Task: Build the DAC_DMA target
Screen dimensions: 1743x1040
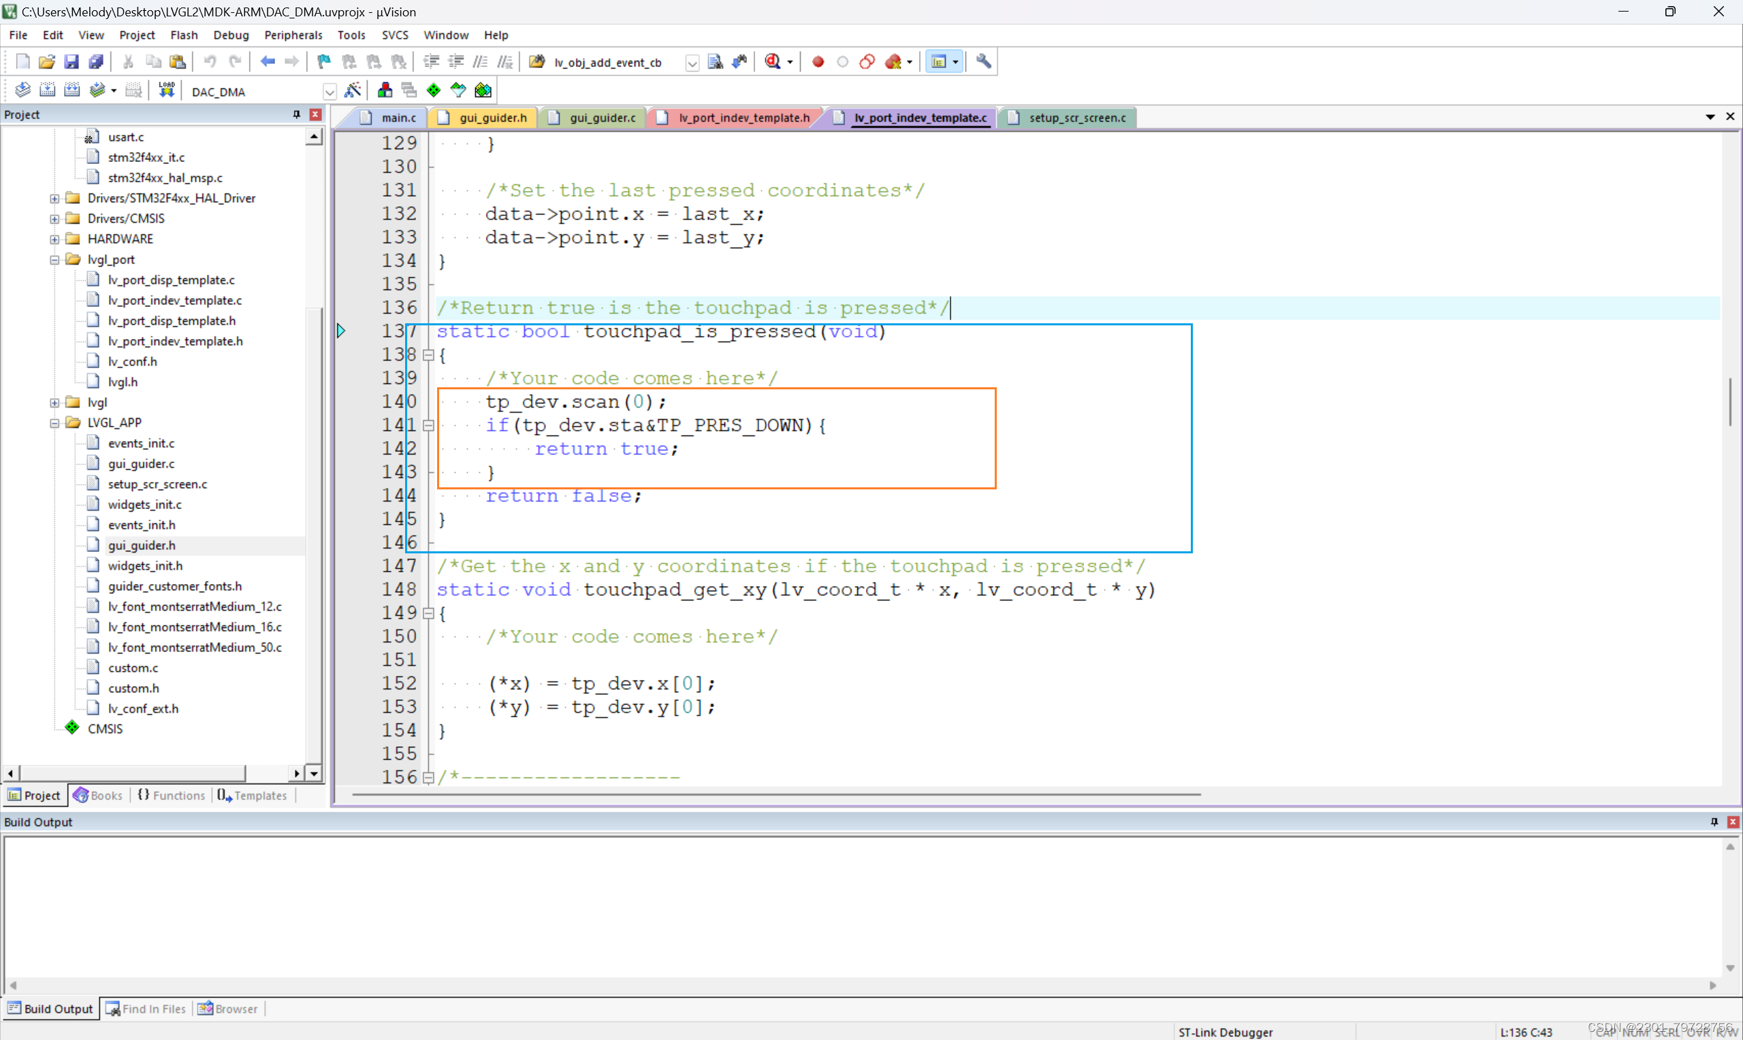Action: [48, 90]
